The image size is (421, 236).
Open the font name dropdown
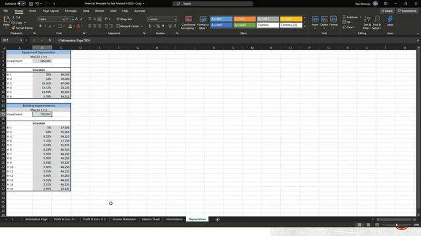click(x=63, y=19)
